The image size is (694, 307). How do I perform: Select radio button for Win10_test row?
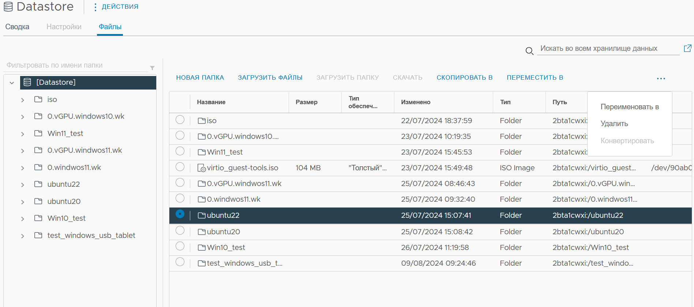(x=180, y=246)
